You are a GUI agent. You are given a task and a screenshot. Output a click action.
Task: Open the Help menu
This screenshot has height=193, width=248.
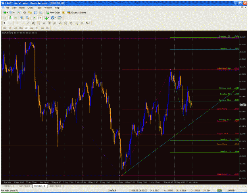[x=57, y=8]
